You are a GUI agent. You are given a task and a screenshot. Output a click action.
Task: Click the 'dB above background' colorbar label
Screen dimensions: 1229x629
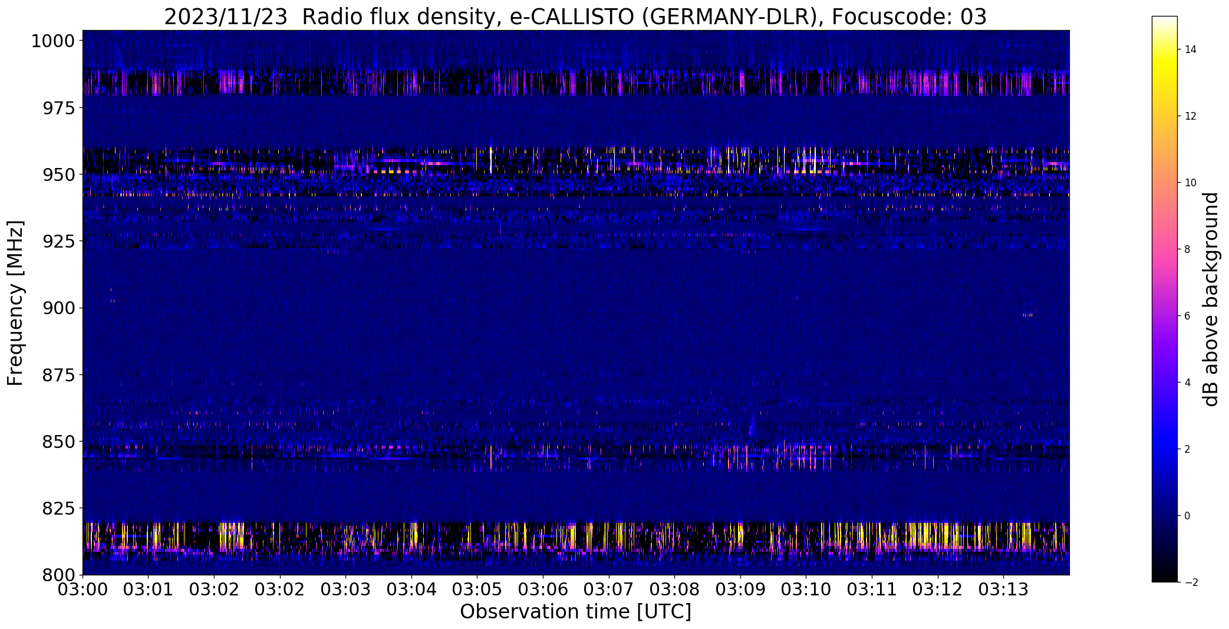point(1211,299)
